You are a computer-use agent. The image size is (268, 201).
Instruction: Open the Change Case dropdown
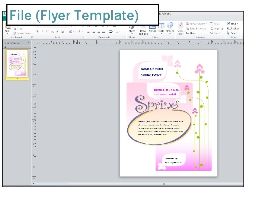(63, 31)
